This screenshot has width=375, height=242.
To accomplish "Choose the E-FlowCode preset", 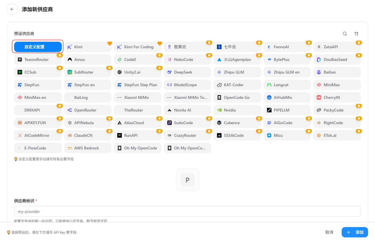I will click(38, 148).
